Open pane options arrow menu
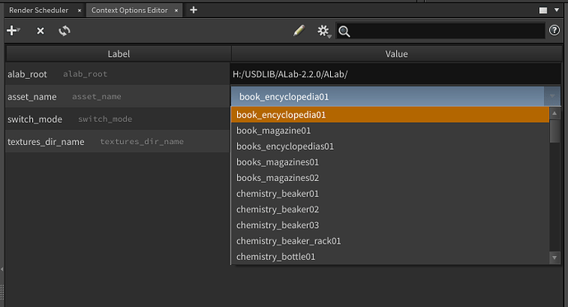The image size is (568, 307). [556, 10]
